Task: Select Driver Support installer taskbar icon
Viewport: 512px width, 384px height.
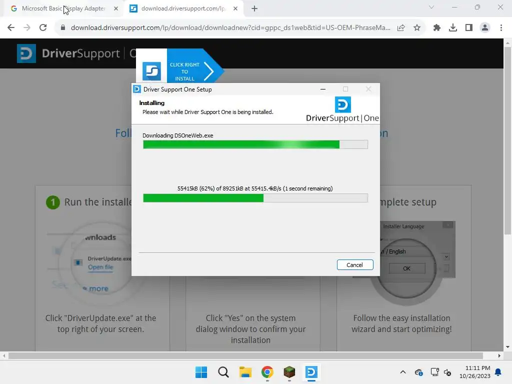Action: (311, 372)
